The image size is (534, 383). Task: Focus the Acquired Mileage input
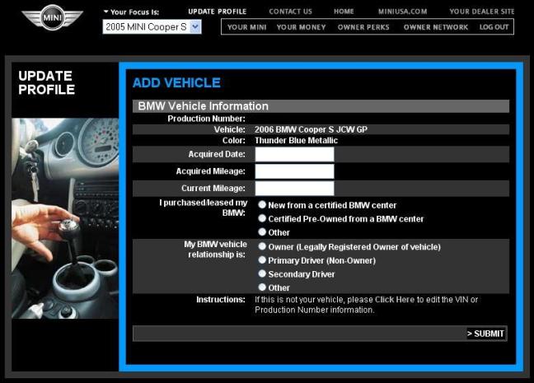click(x=294, y=171)
